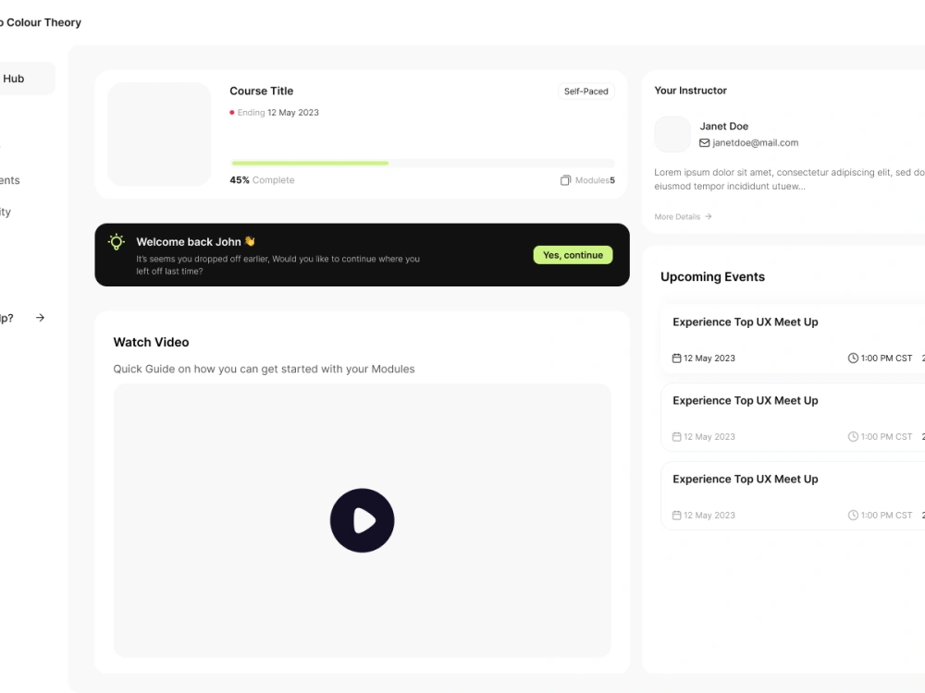Click the 45% Complete label
This screenshot has height=693, width=925.
pos(262,180)
